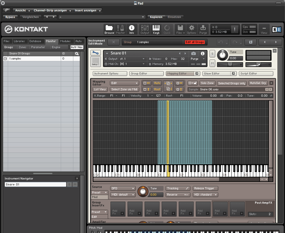
Task: Expand the HQI: standard dropdown
Action: coord(205,195)
